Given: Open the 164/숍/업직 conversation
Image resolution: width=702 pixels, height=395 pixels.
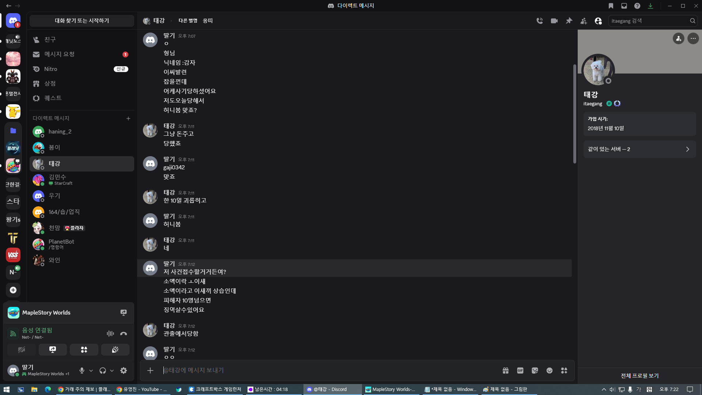Looking at the screenshot, I should point(82,212).
